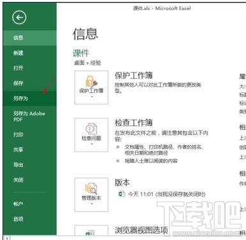Click the 桌面 » 经验 file path
246x240 pixels.
click(x=87, y=63)
